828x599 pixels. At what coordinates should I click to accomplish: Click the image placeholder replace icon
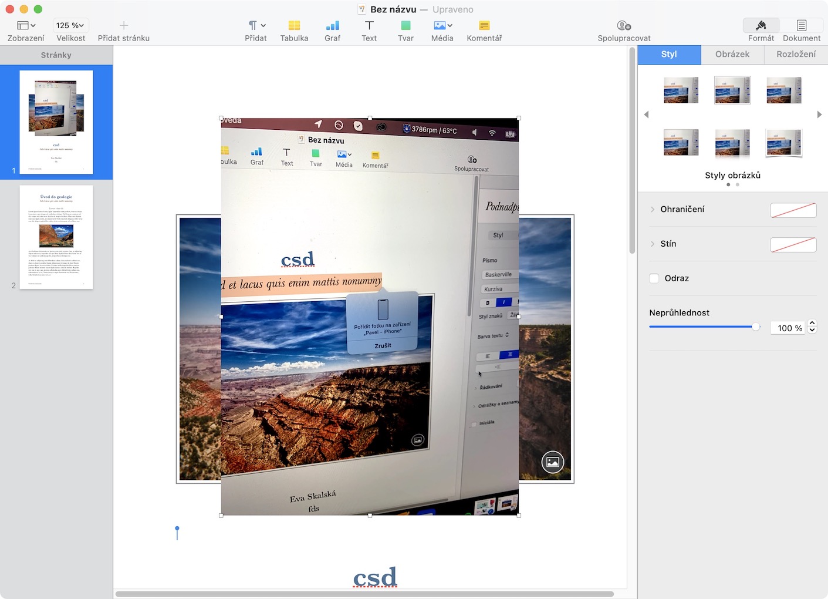coord(552,462)
